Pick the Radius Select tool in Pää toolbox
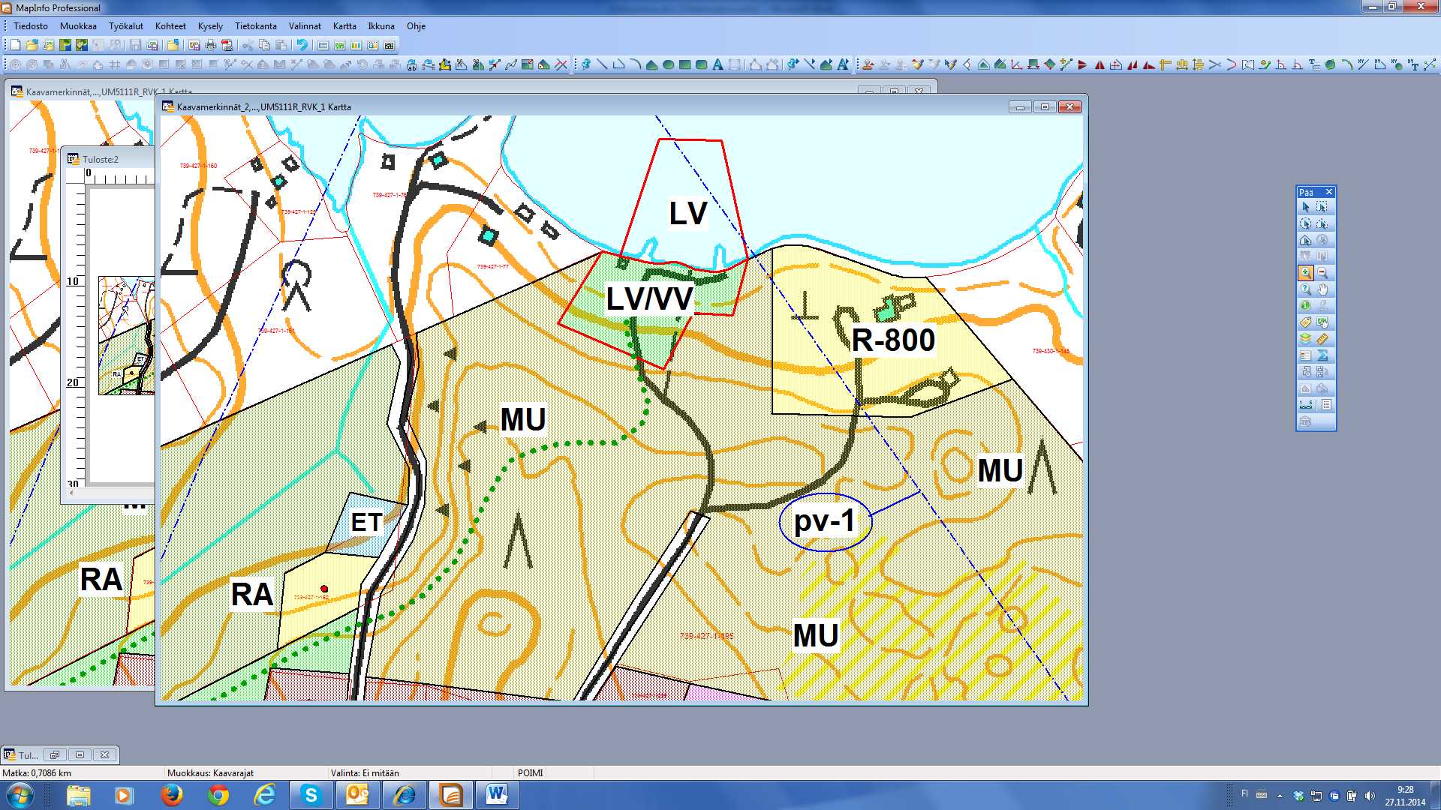Viewport: 1441px width, 810px height. 1306,223
